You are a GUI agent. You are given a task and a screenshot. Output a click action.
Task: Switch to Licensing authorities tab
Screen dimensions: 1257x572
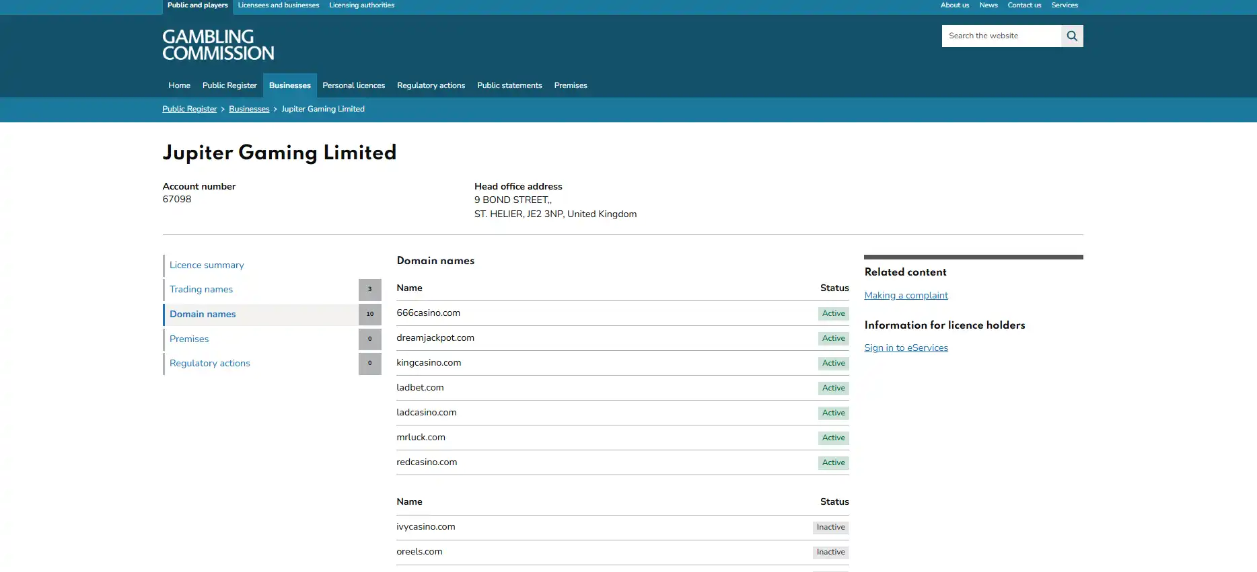pyautogui.click(x=362, y=5)
